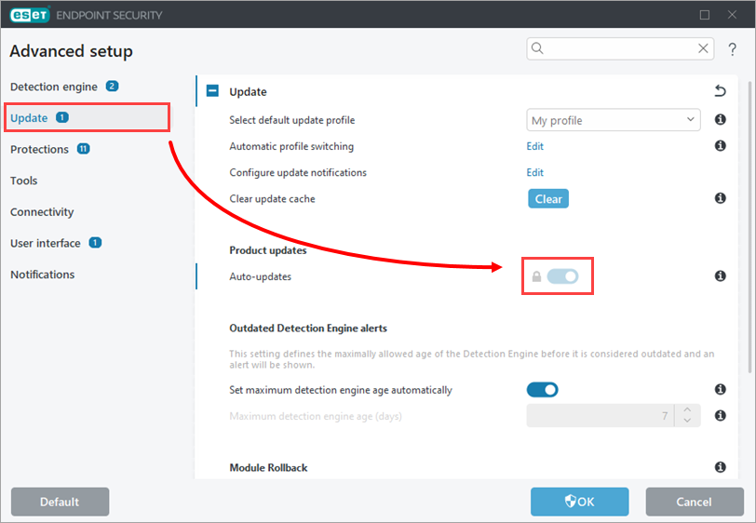Click info icon for Select default update profile
Image resolution: width=756 pixels, height=523 pixels.
pos(720,120)
